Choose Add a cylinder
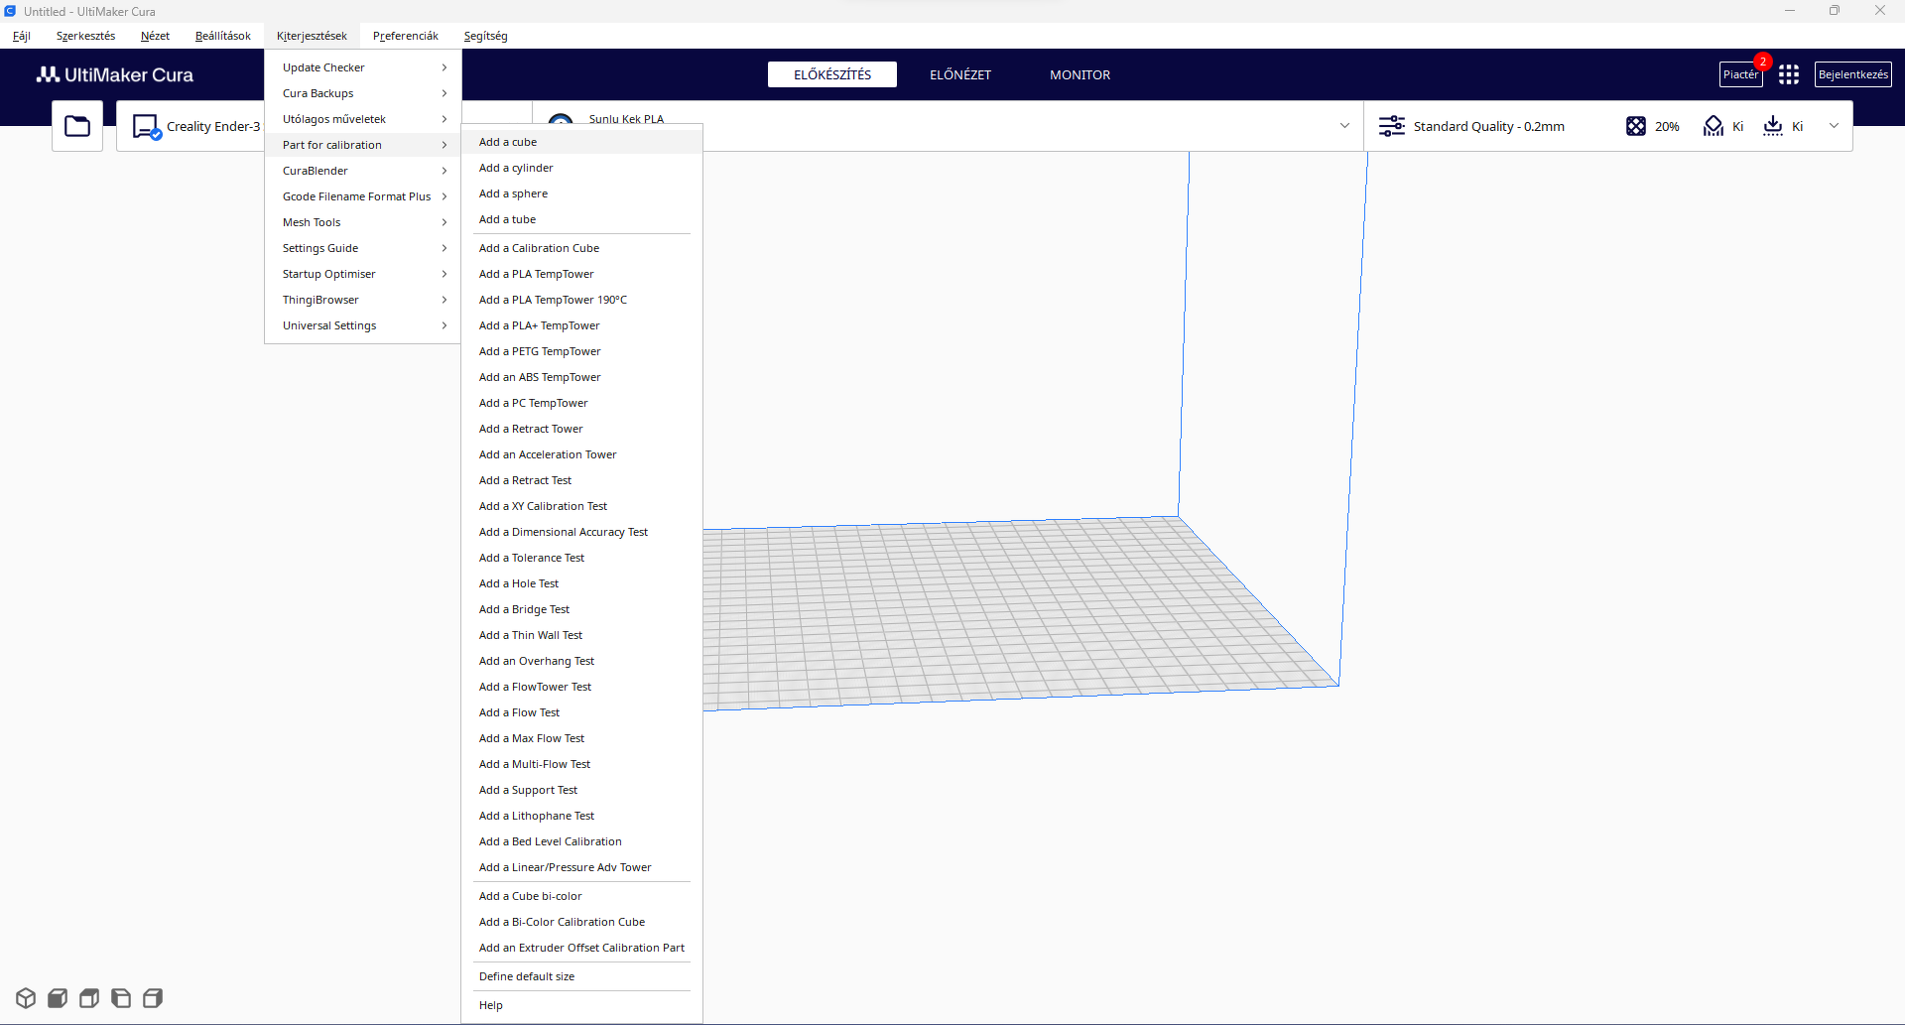The width and height of the screenshot is (1905, 1025). pos(582,168)
